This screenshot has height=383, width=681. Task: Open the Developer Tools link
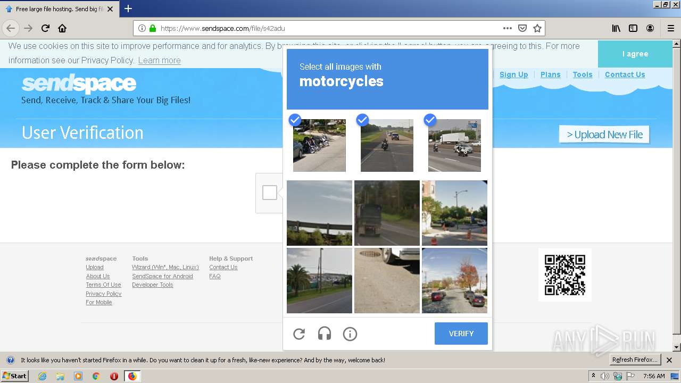[x=153, y=285]
